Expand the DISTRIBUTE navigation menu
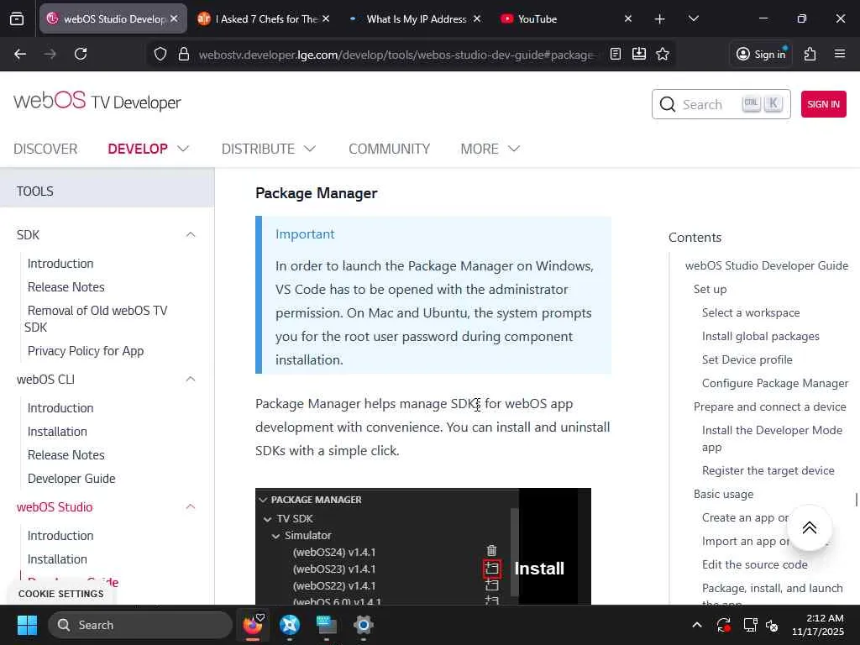Viewport: 860px width, 645px height. tap(269, 149)
